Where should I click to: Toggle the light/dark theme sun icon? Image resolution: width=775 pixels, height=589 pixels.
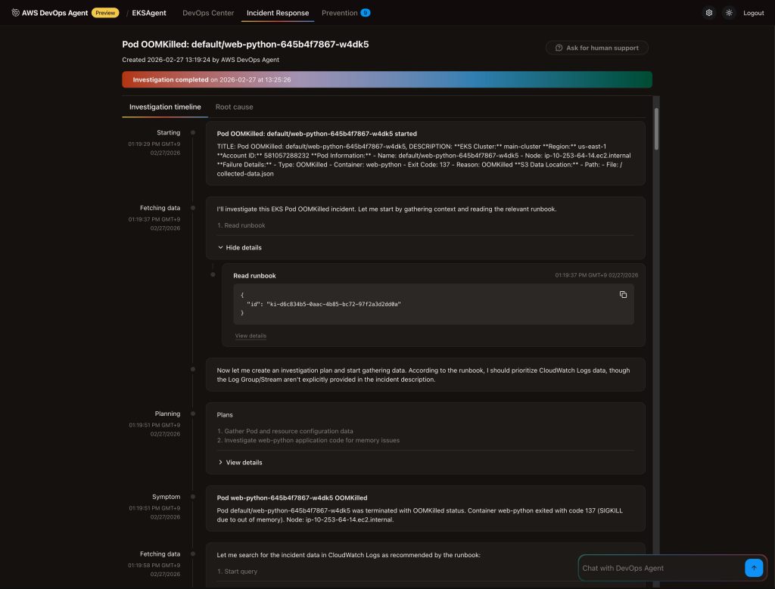[729, 13]
